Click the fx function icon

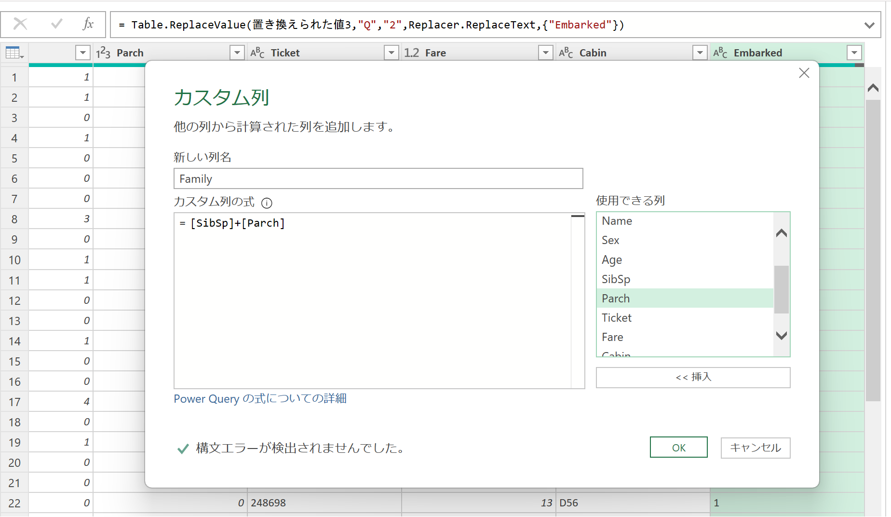pos(88,24)
